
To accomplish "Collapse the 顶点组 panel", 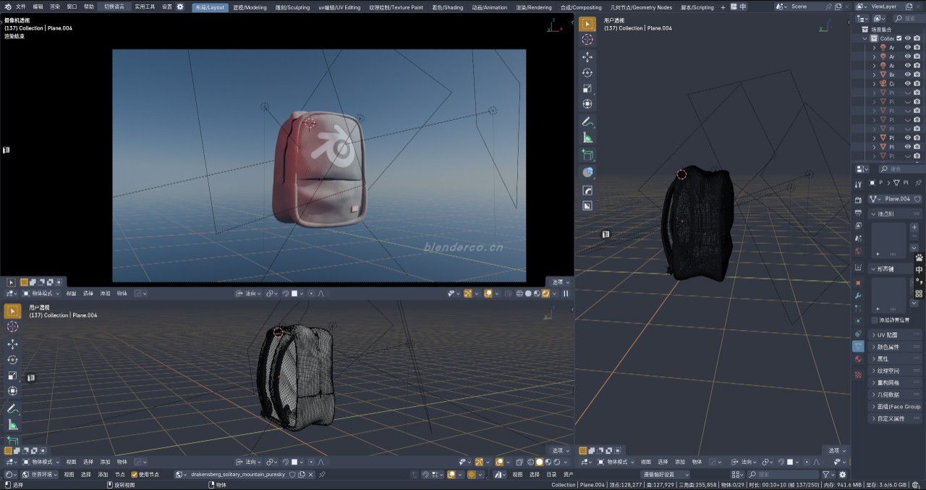I will [x=896, y=214].
